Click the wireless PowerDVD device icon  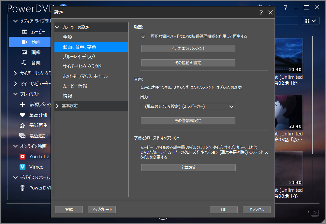pos(22,188)
